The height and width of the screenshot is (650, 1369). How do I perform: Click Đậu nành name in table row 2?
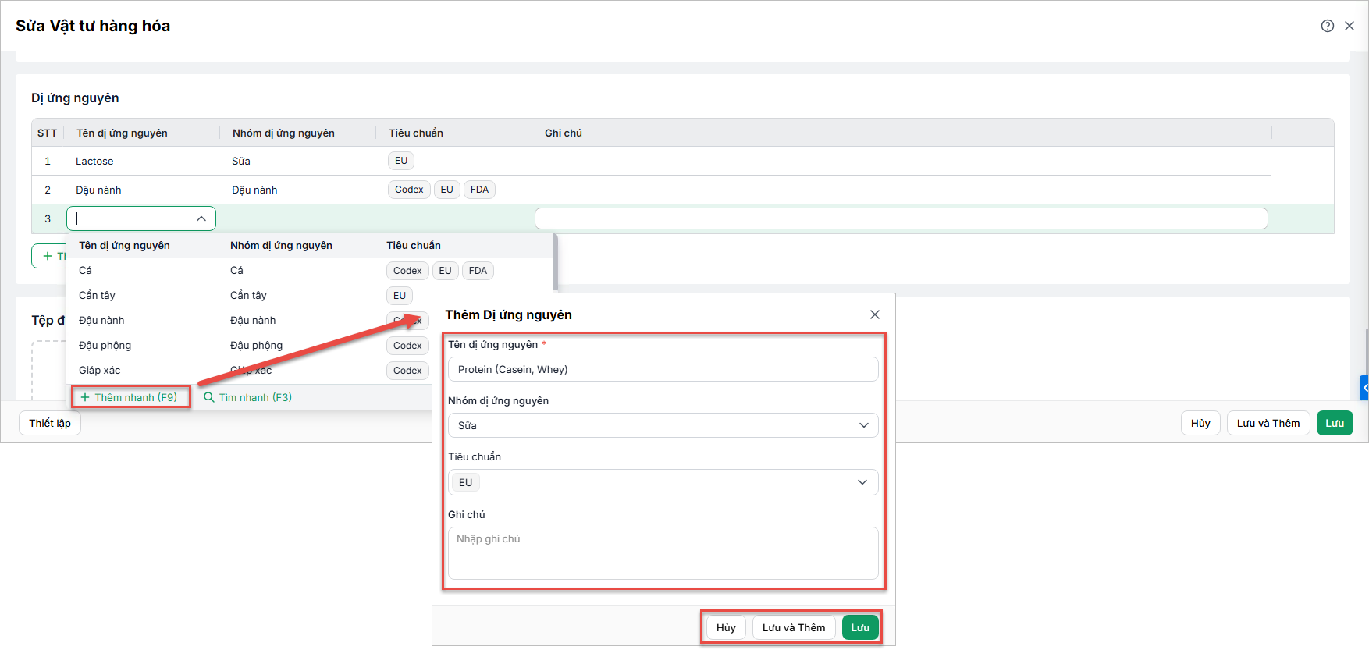point(98,190)
